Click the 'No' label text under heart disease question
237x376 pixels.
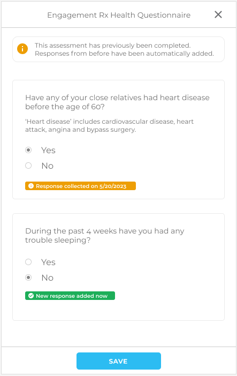click(48, 166)
